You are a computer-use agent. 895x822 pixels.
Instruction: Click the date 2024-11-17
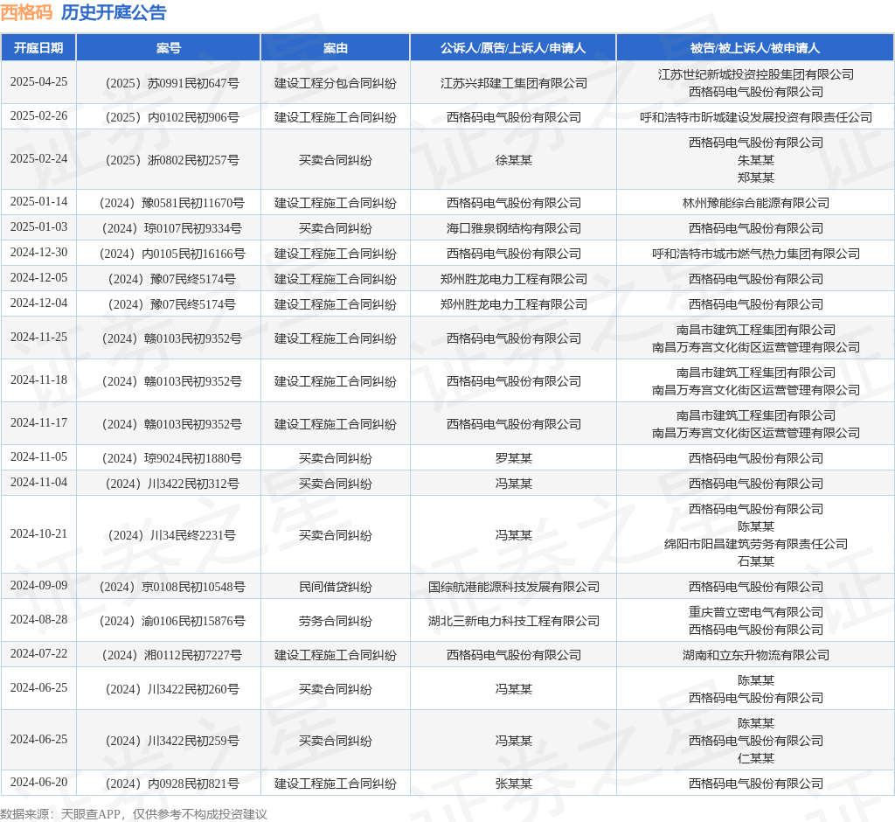click(x=38, y=422)
